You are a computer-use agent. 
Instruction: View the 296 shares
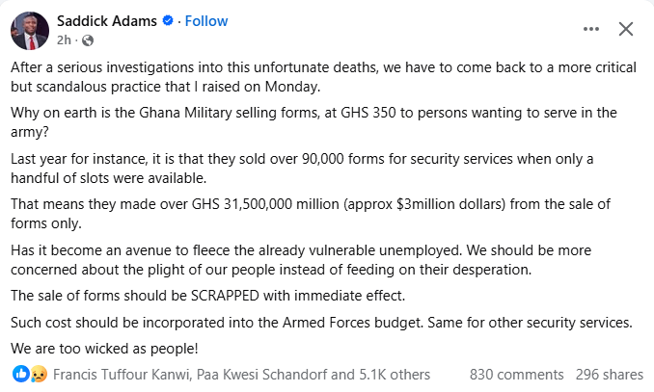pos(609,374)
